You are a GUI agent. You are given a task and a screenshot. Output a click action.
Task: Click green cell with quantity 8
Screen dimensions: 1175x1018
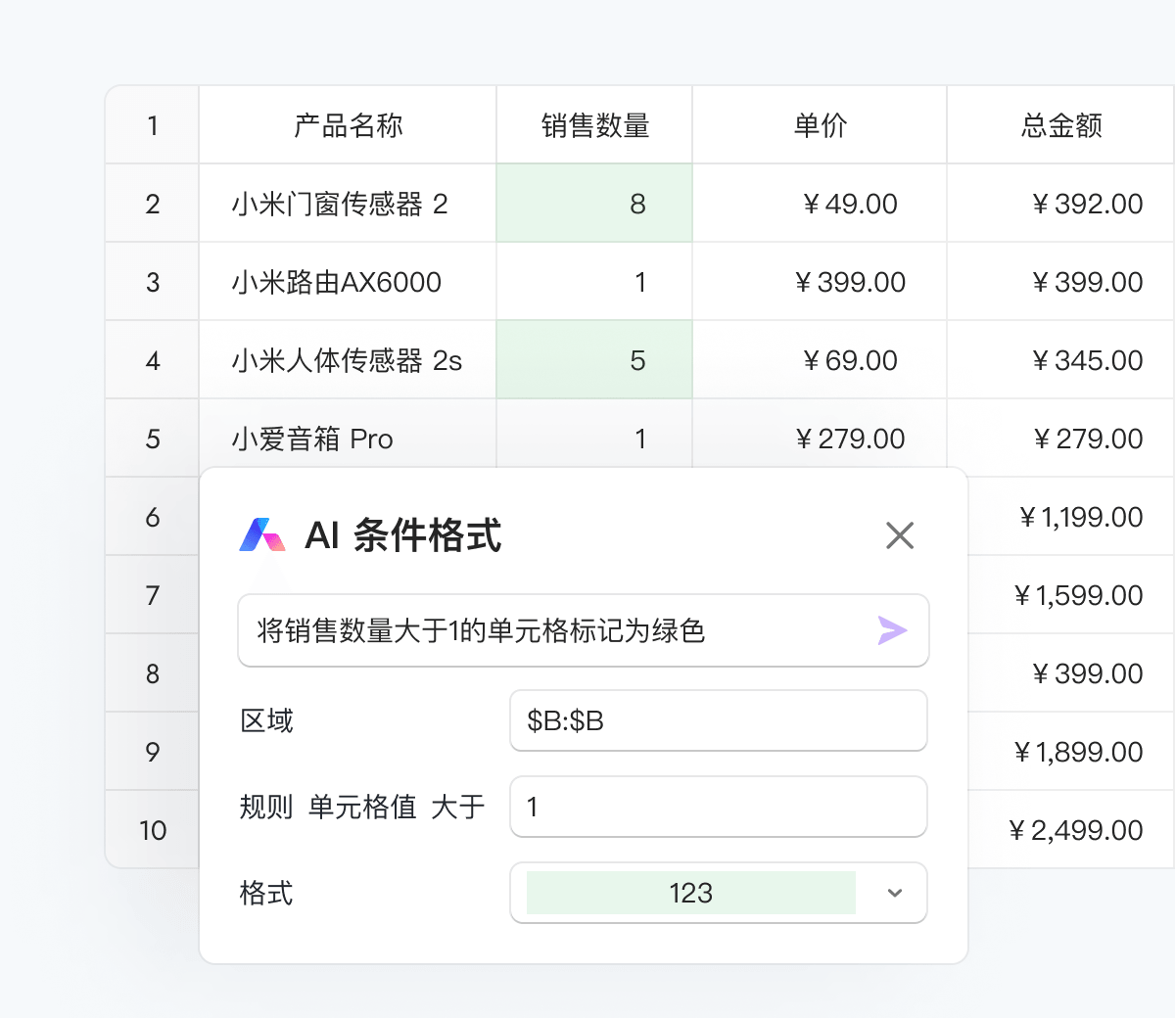coord(594,204)
